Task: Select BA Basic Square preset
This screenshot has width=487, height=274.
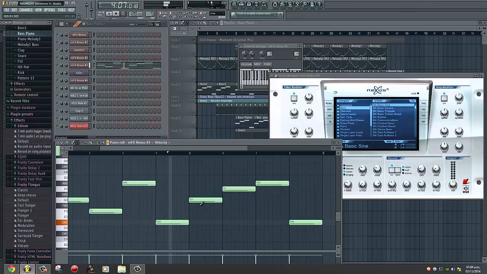Action: click(383, 108)
